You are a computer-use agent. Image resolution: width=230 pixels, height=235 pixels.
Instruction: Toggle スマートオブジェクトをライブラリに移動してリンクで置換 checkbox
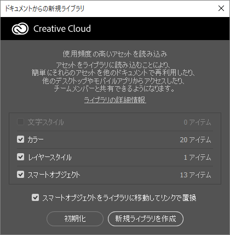coord(35,198)
